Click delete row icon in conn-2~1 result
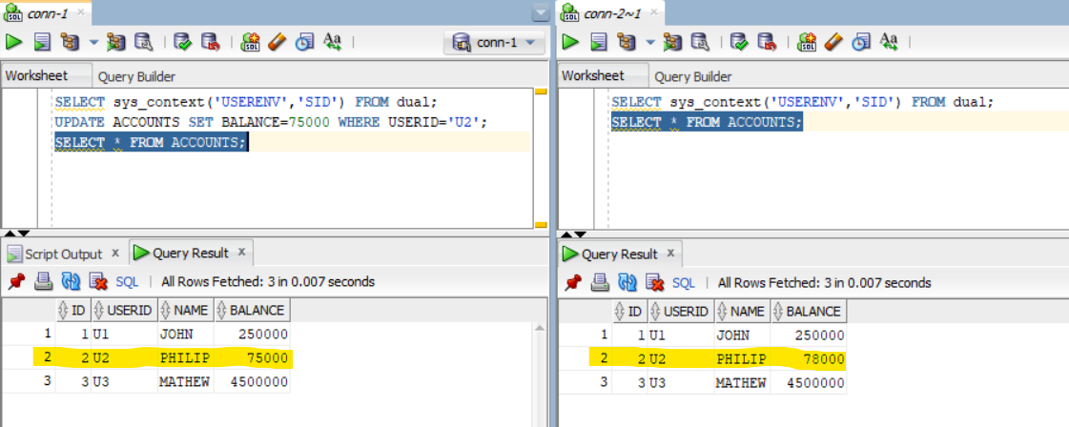The height and width of the screenshot is (427, 1069). [654, 282]
